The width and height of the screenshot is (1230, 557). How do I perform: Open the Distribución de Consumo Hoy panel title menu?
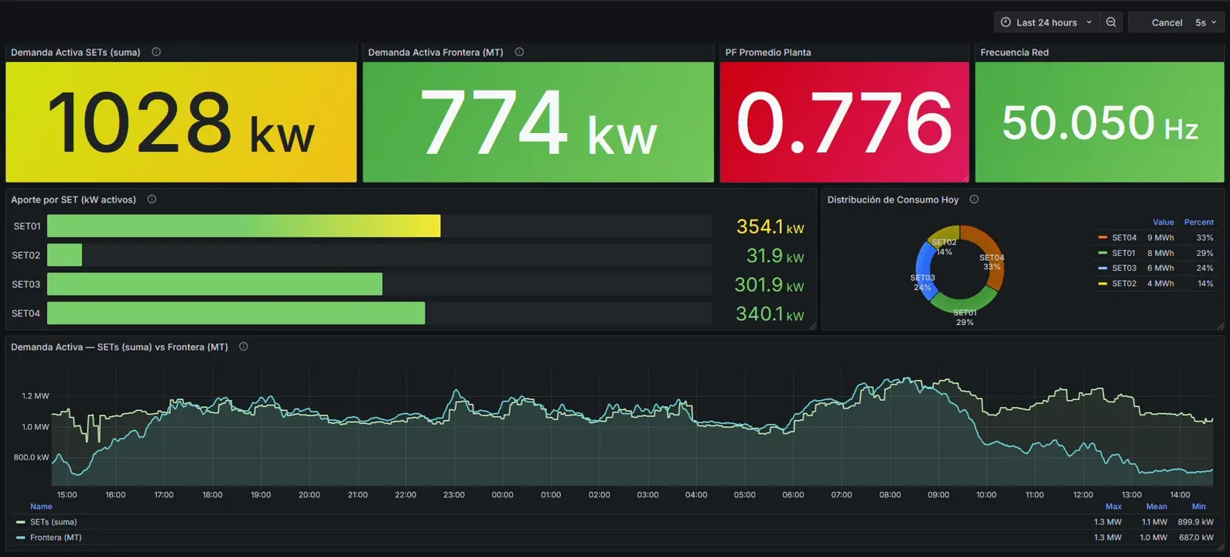(x=893, y=199)
